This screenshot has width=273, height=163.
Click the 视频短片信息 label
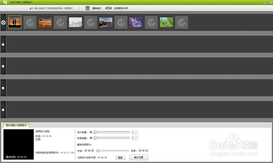(43, 132)
